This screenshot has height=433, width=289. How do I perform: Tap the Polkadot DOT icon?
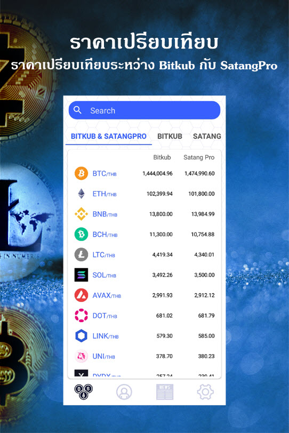point(81,315)
